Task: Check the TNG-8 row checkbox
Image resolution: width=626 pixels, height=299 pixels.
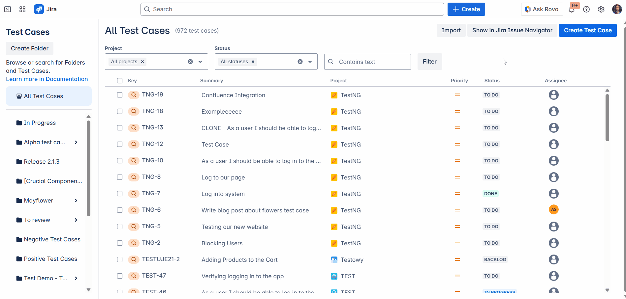Action: pos(120,177)
